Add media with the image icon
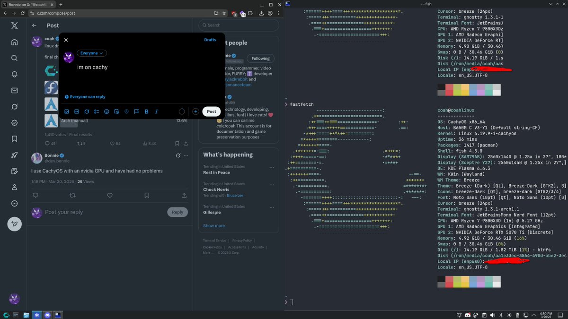The width and height of the screenshot is (568, 319). coord(67,112)
